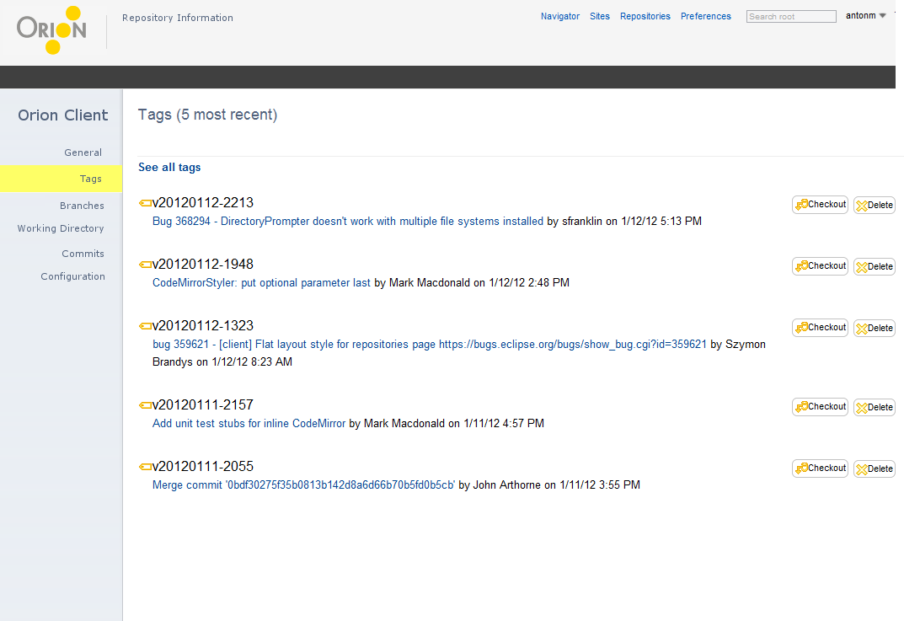Screen dimensions: 904x621
Task: Open the antonm user menu
Action: tap(865, 16)
